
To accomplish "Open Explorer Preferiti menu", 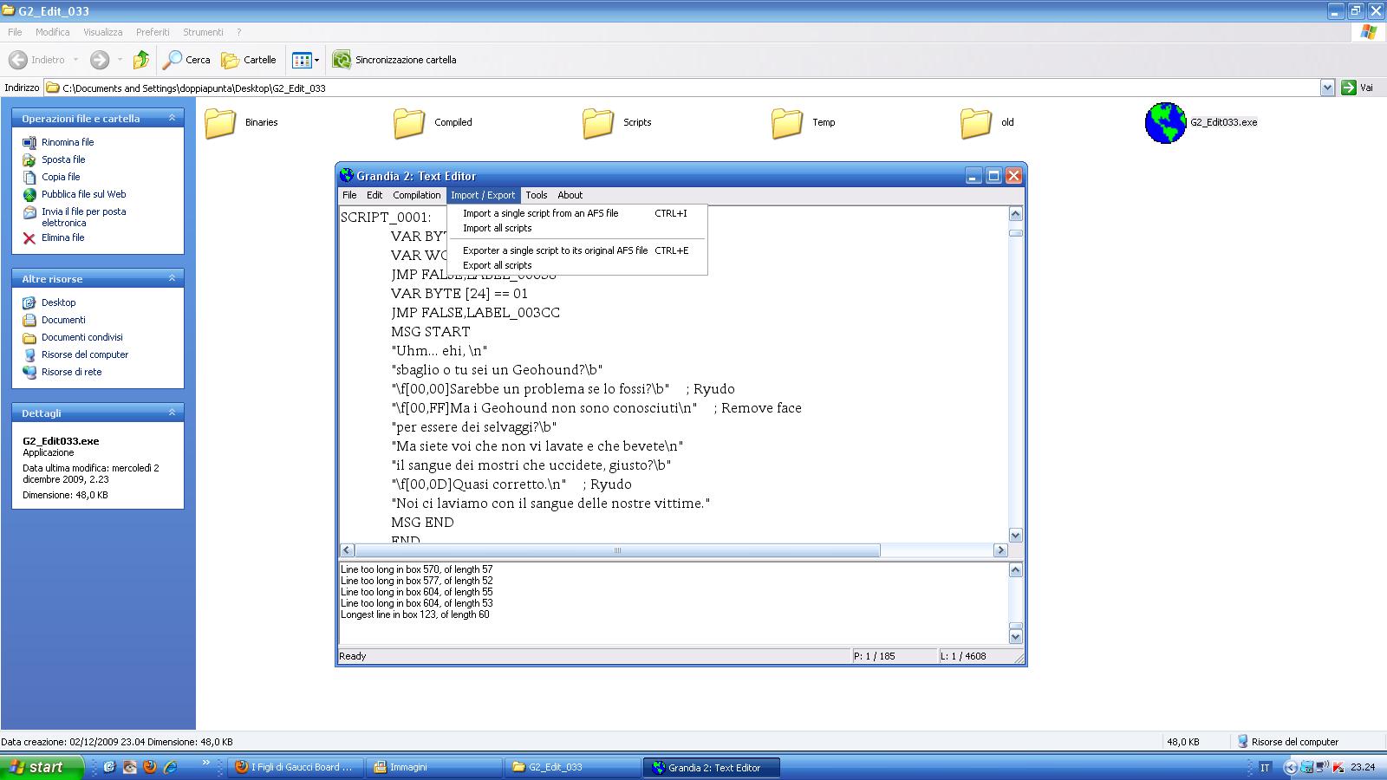I will pos(153,32).
